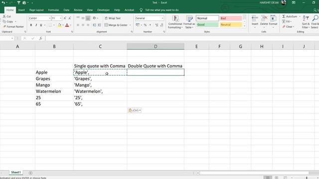The width and height of the screenshot is (319, 179).
Task: Click the Borders icon
Action: tap(50, 25)
